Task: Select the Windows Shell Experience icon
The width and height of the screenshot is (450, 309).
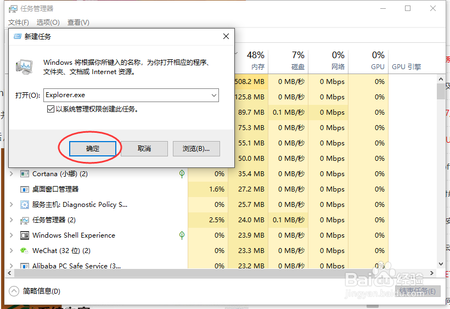Action: point(24,235)
